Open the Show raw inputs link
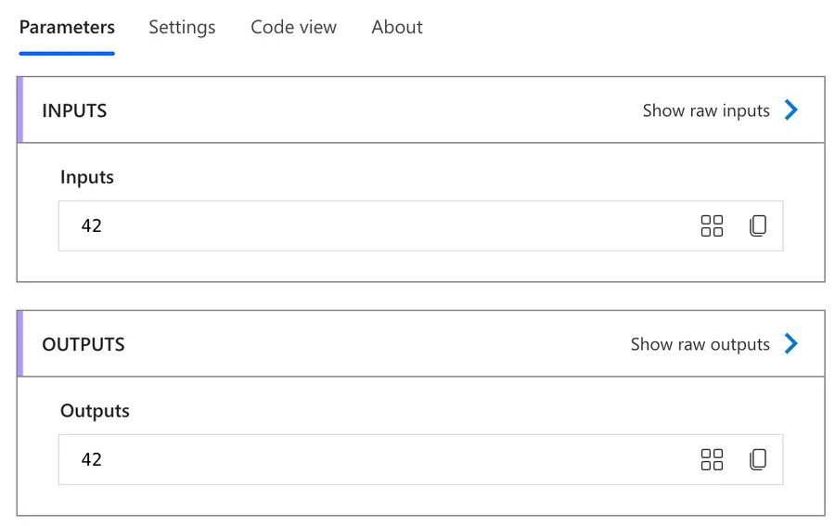Viewport: 835px width, 526px height. point(706,110)
